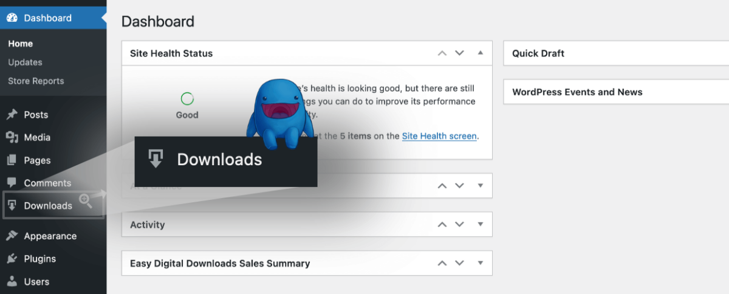729x294 pixels.
Task: Open the Site Health screen link
Action: 439,136
